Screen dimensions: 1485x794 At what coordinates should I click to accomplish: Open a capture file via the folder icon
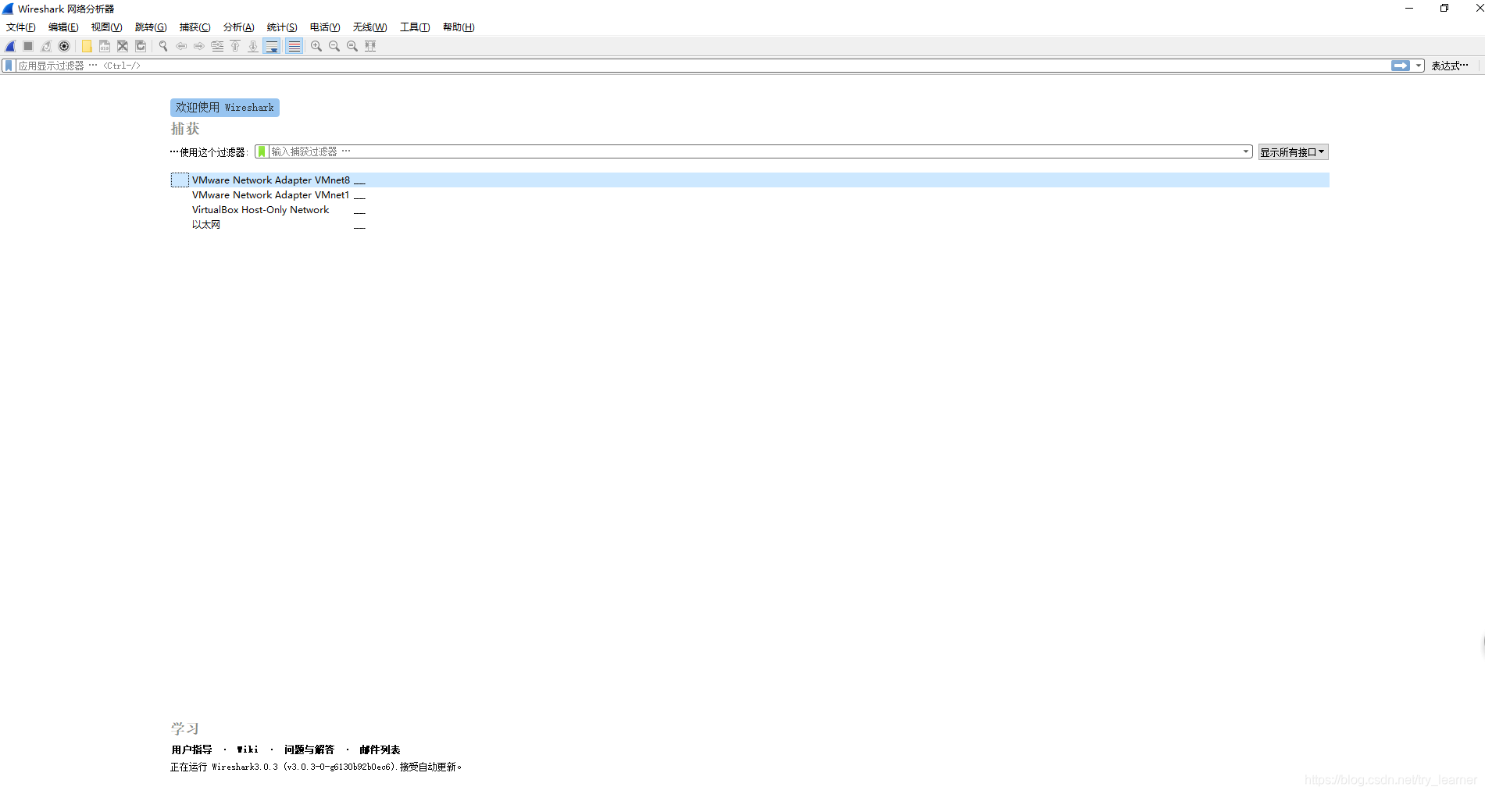87,46
